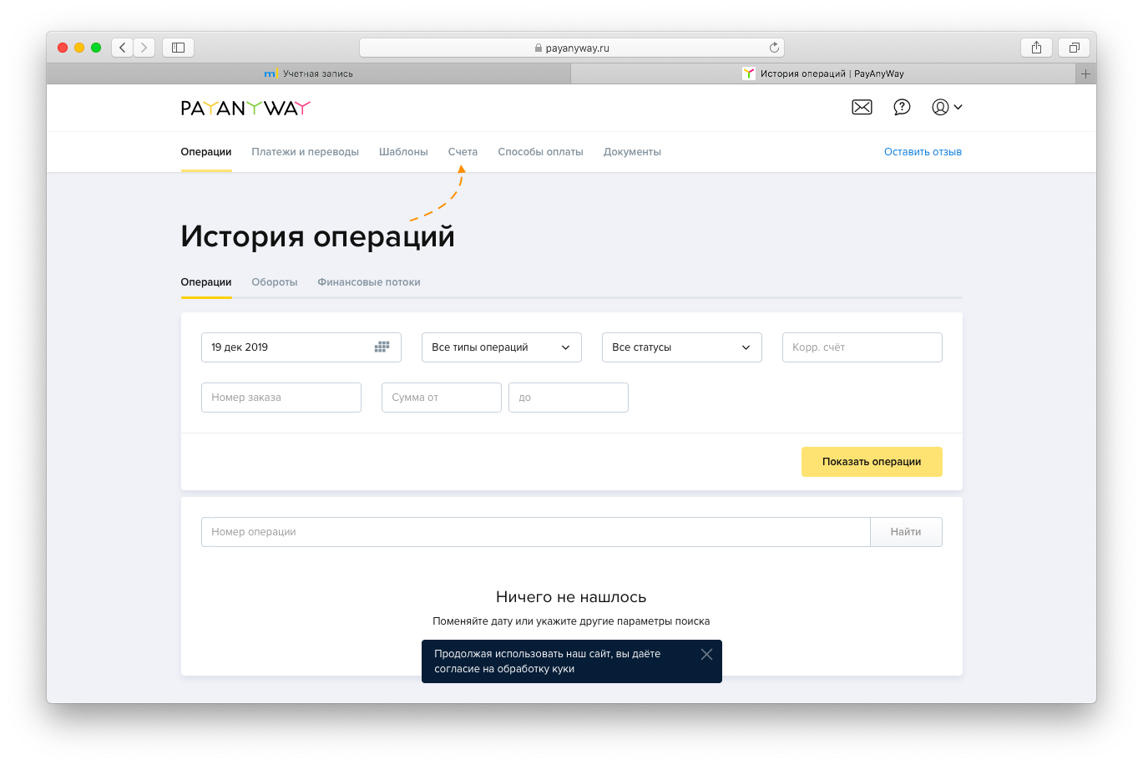Focus the 'Сумма от' input field
This screenshot has width=1143, height=765.
pyautogui.click(x=441, y=398)
